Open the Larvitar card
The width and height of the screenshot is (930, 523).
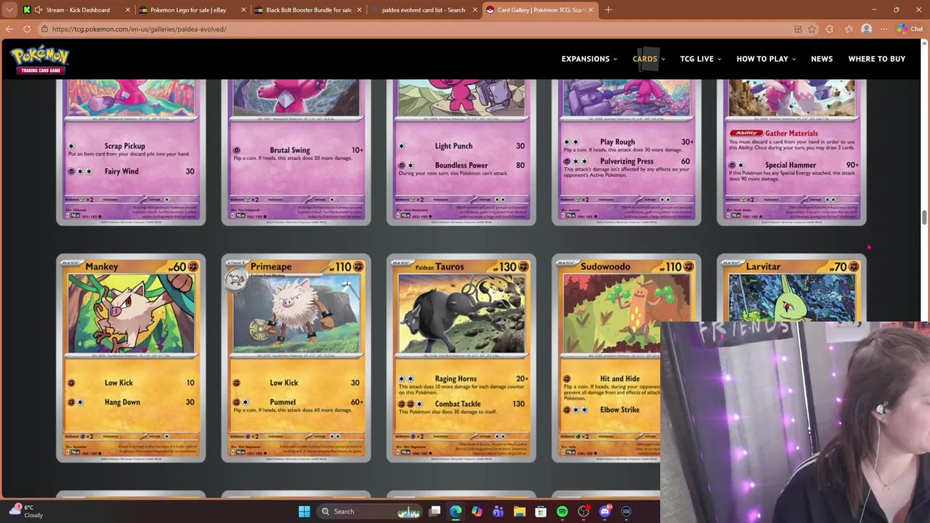pos(792,288)
